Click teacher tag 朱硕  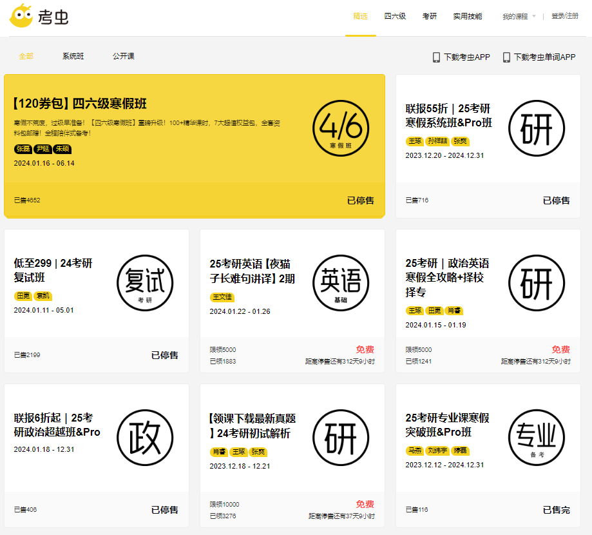[x=62, y=149]
